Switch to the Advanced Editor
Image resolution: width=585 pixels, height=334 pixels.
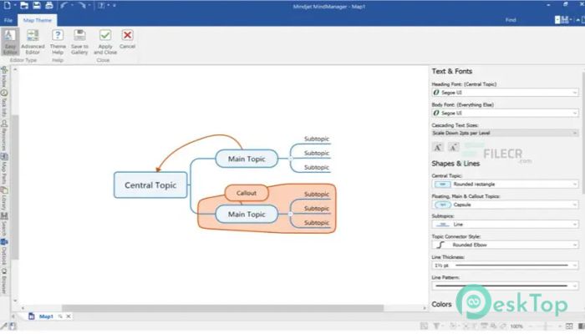pos(33,42)
